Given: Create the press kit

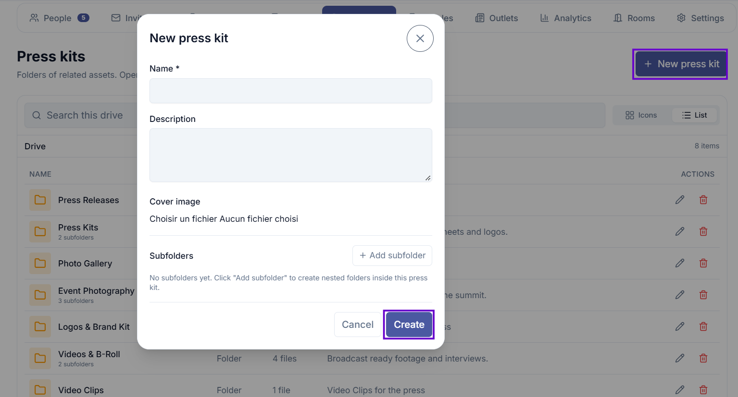Looking at the screenshot, I should point(409,325).
